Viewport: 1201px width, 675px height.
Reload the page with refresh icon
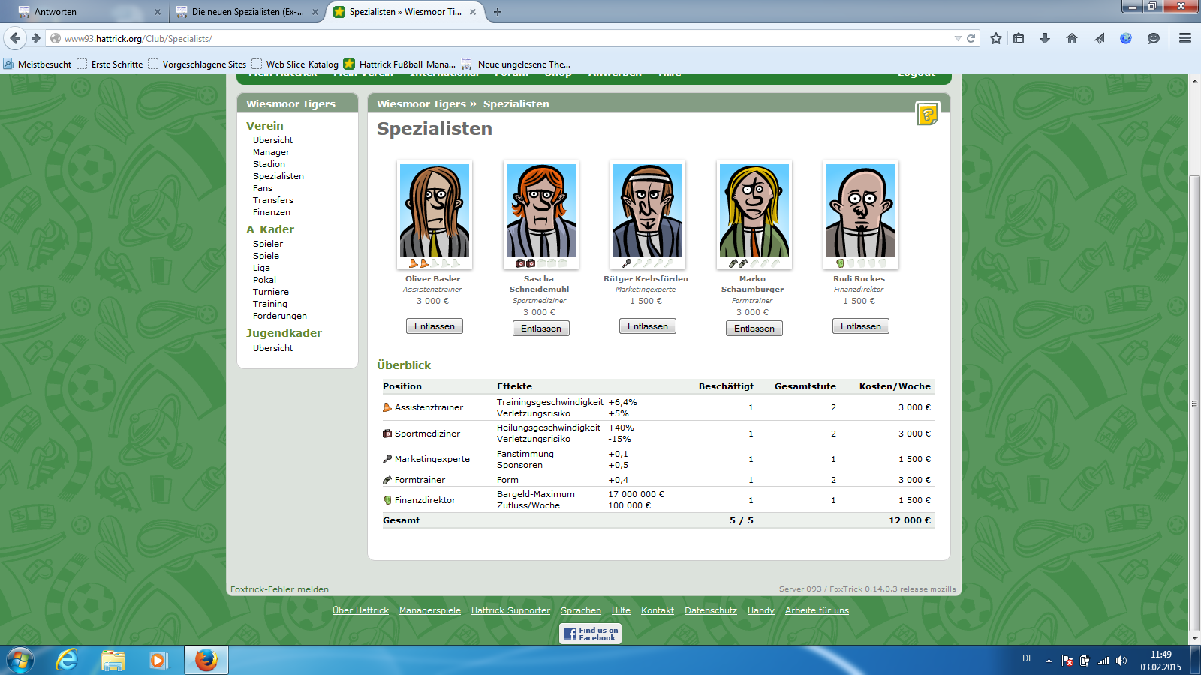click(x=971, y=38)
